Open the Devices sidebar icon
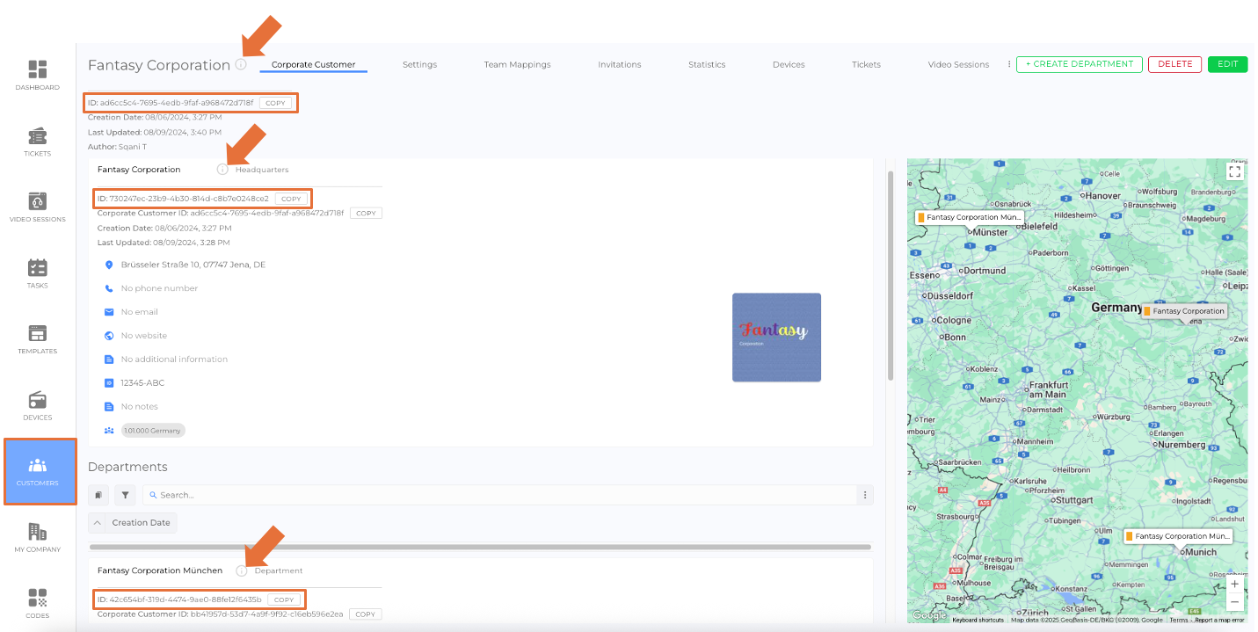This screenshot has height=632, width=1258. 38,405
